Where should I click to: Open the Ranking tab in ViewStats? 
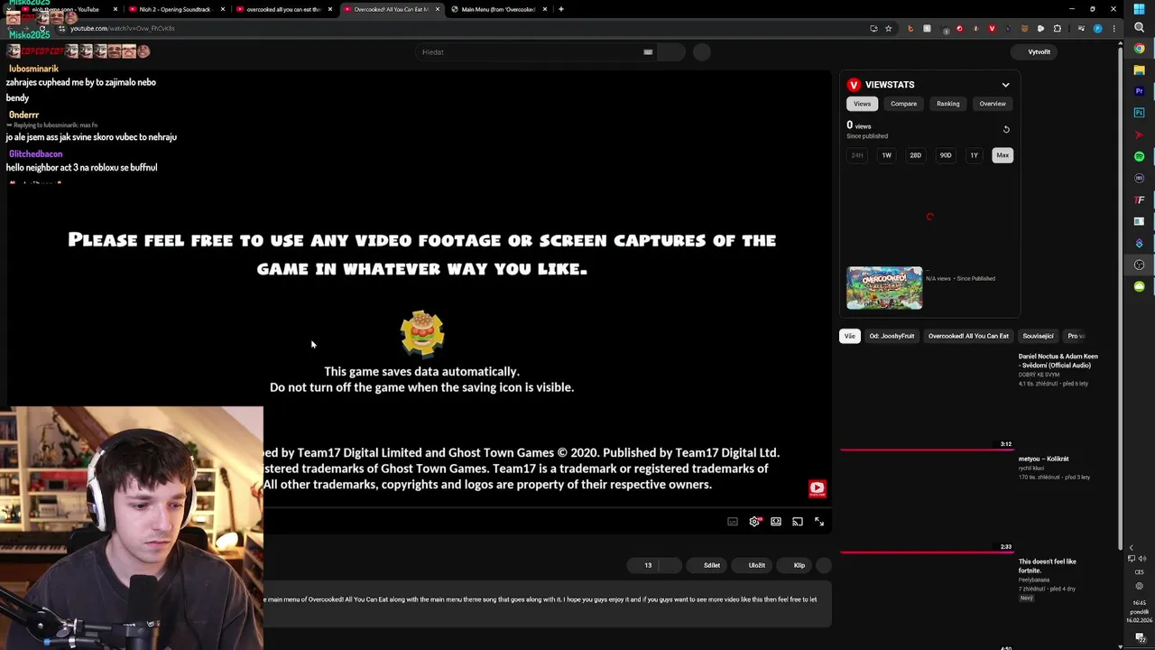tap(947, 104)
